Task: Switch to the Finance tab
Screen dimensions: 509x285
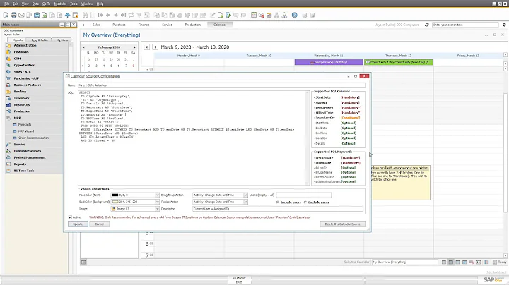Action: tap(144, 25)
